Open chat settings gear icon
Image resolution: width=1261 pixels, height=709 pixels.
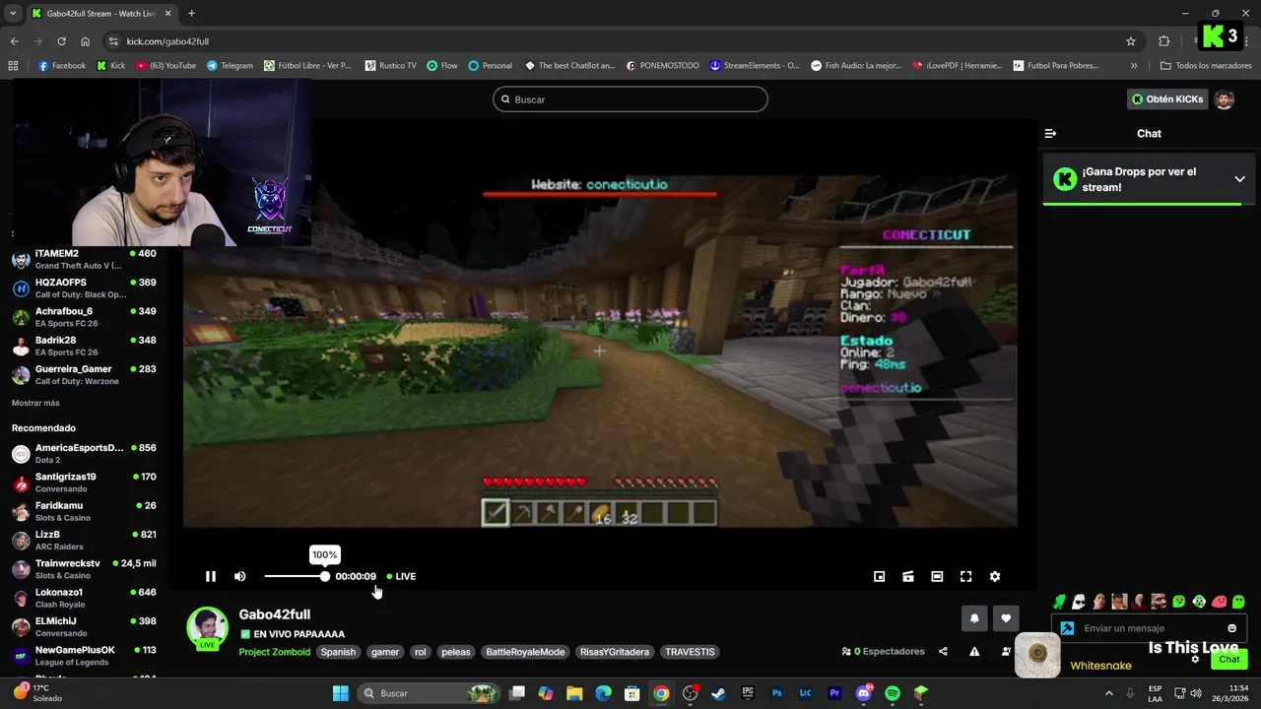click(x=1195, y=660)
